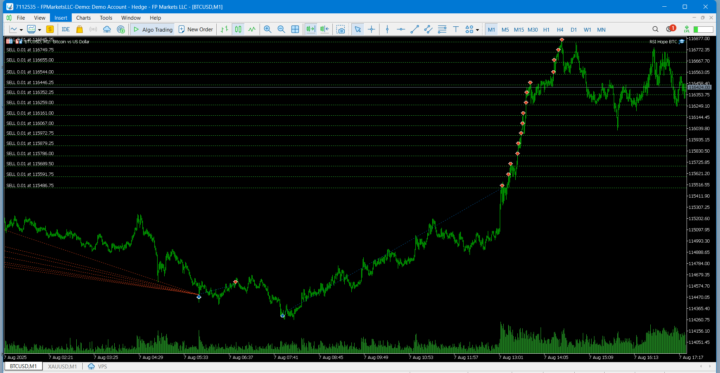
Task: Open the Charts menu
Action: (83, 18)
